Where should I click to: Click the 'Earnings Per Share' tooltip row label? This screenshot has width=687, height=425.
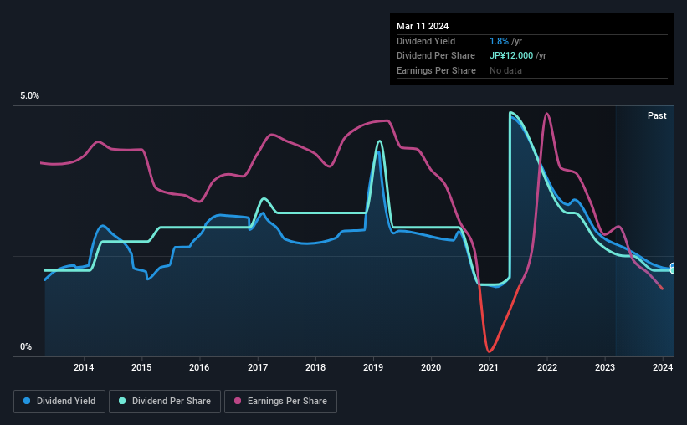pyautogui.click(x=436, y=70)
